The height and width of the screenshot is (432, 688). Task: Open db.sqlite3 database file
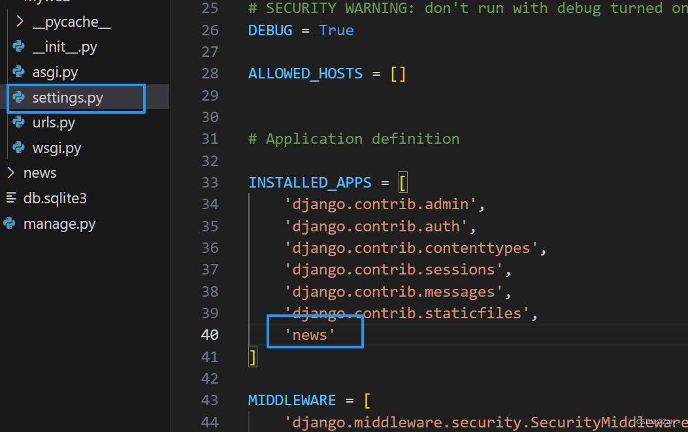pyautogui.click(x=55, y=199)
